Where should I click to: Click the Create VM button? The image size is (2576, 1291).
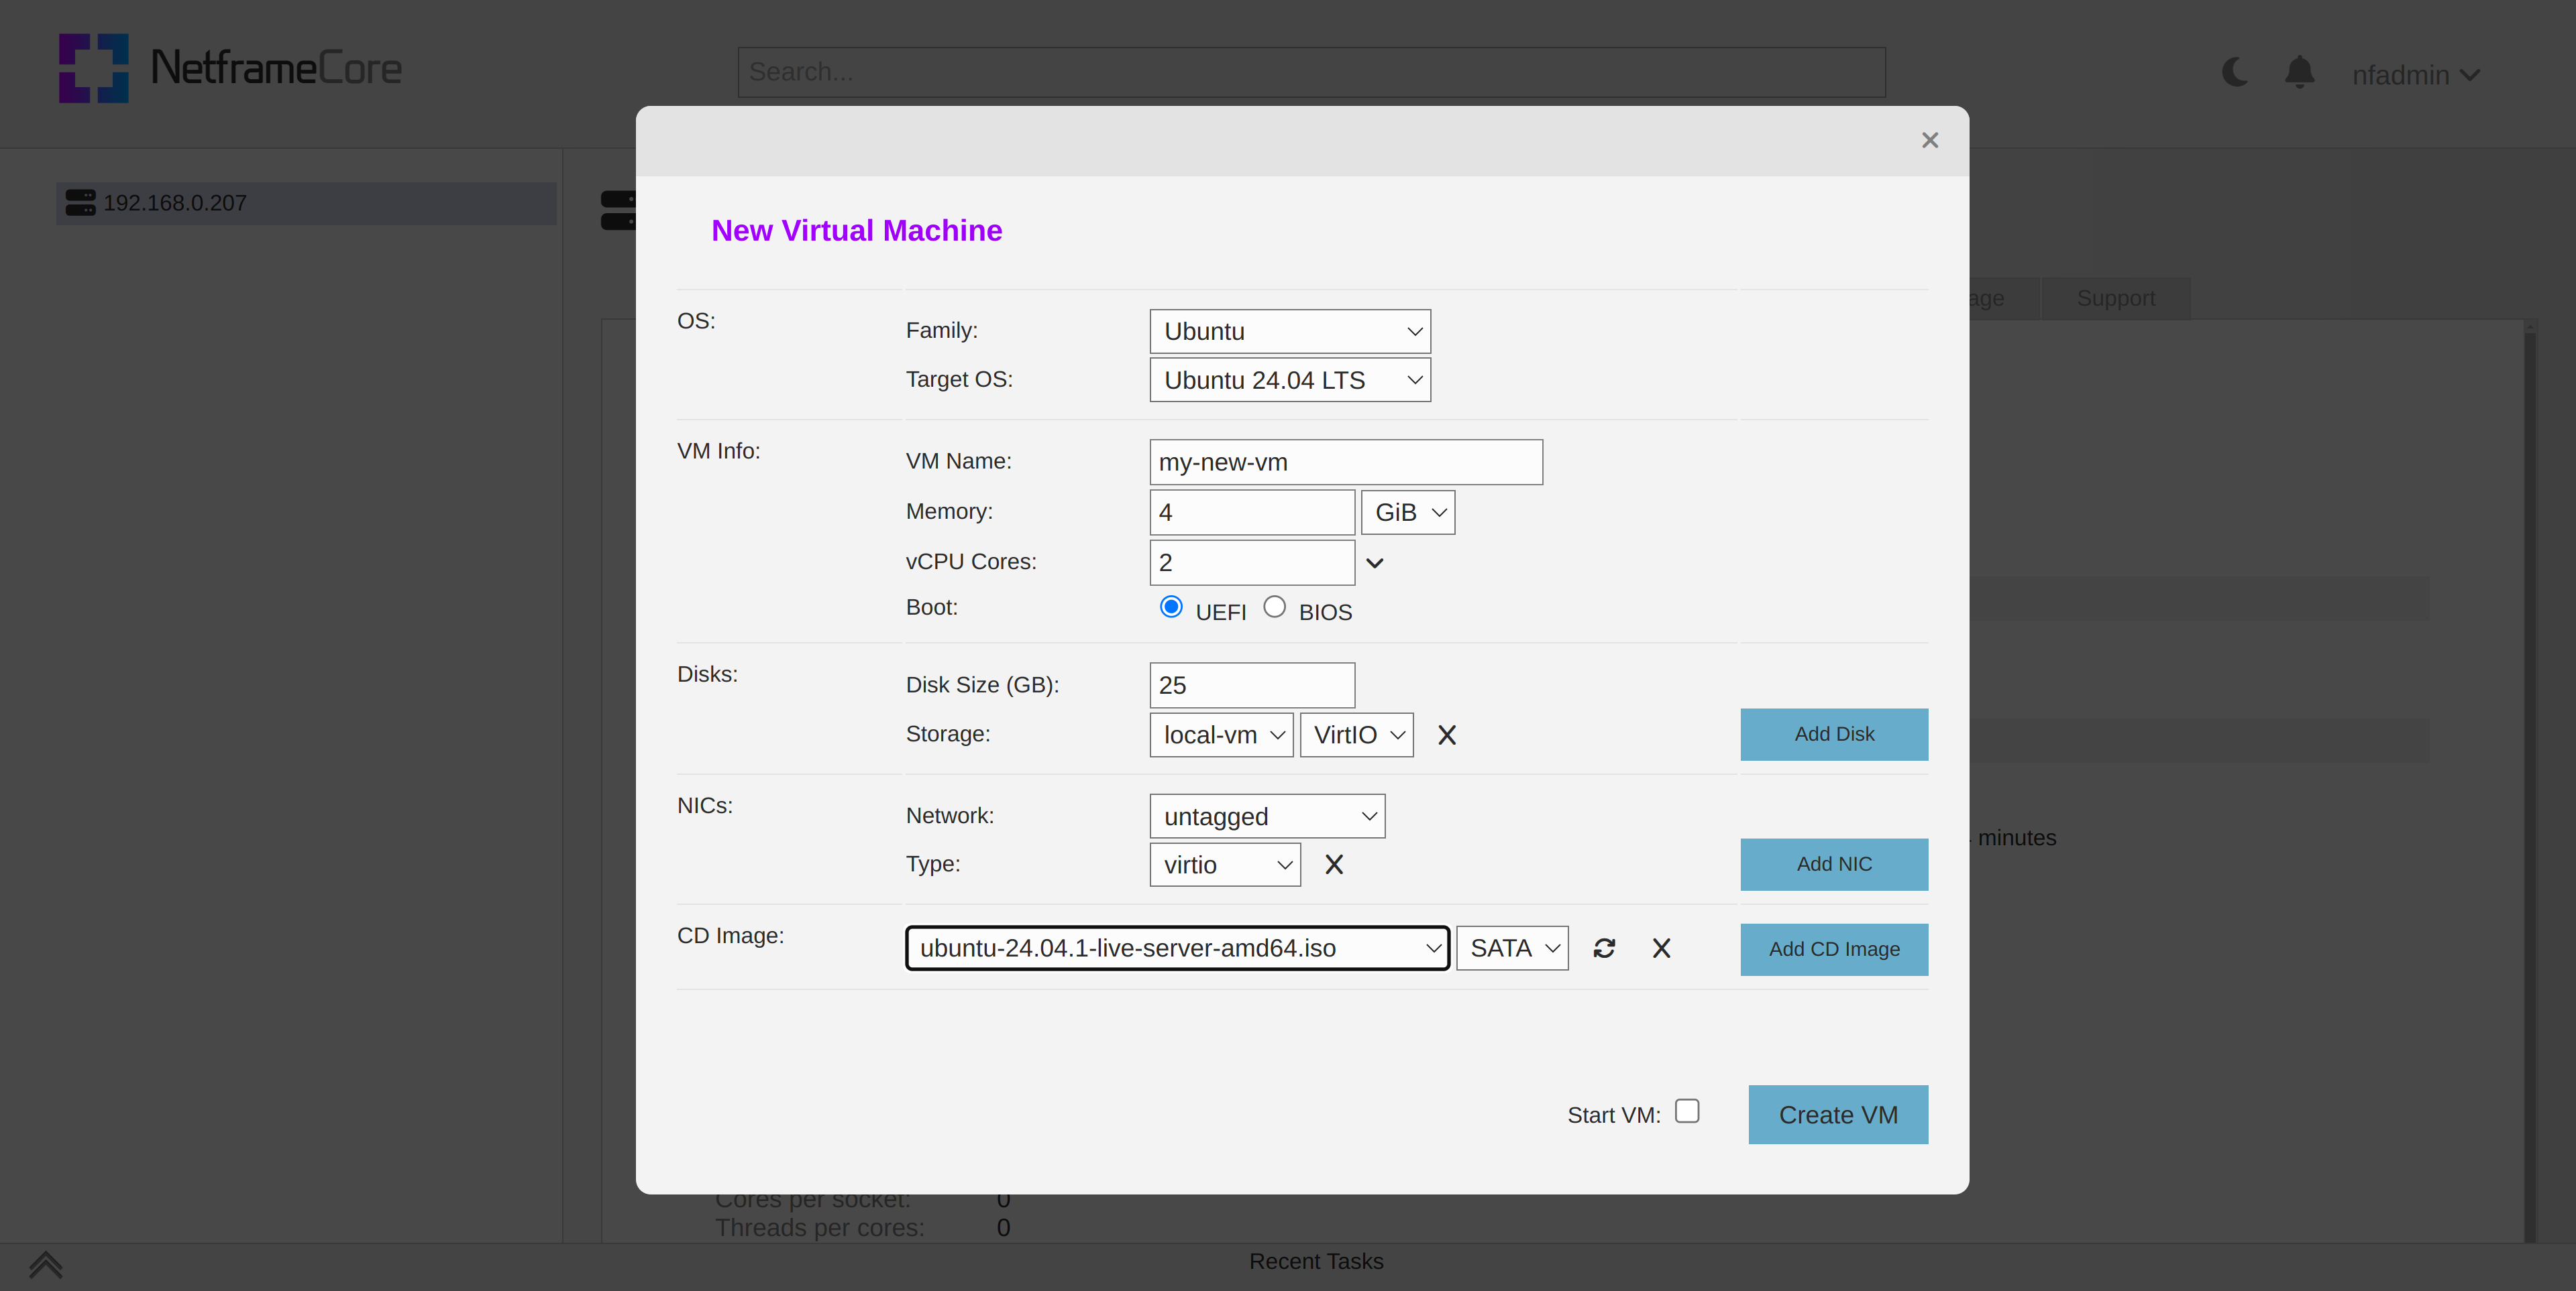point(1838,1115)
